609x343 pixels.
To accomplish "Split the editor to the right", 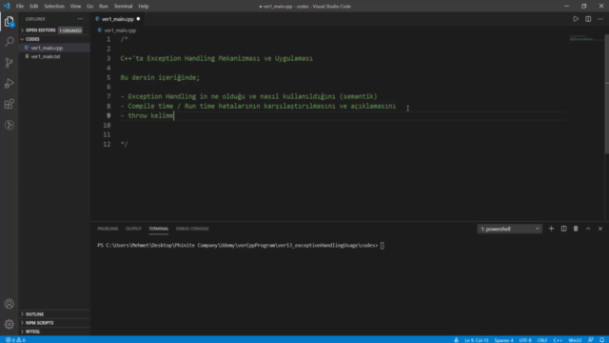I will 588,19.
